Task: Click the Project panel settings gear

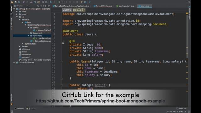Action: (x=46, y=6)
